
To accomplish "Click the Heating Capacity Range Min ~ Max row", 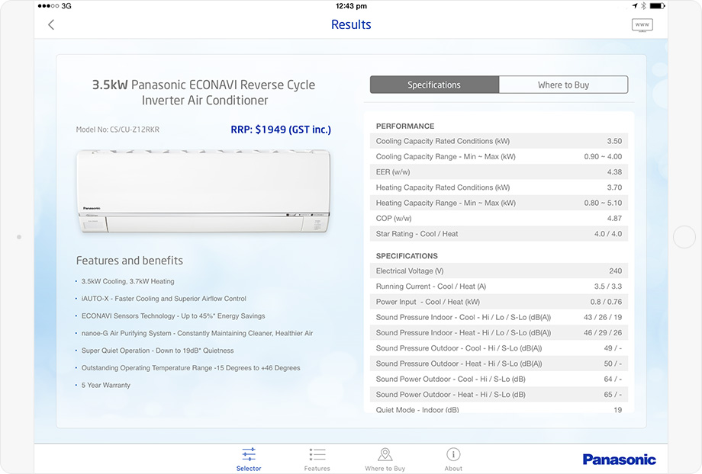I will (499, 203).
